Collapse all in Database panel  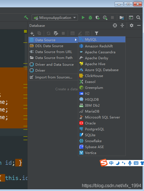pos(122,25)
